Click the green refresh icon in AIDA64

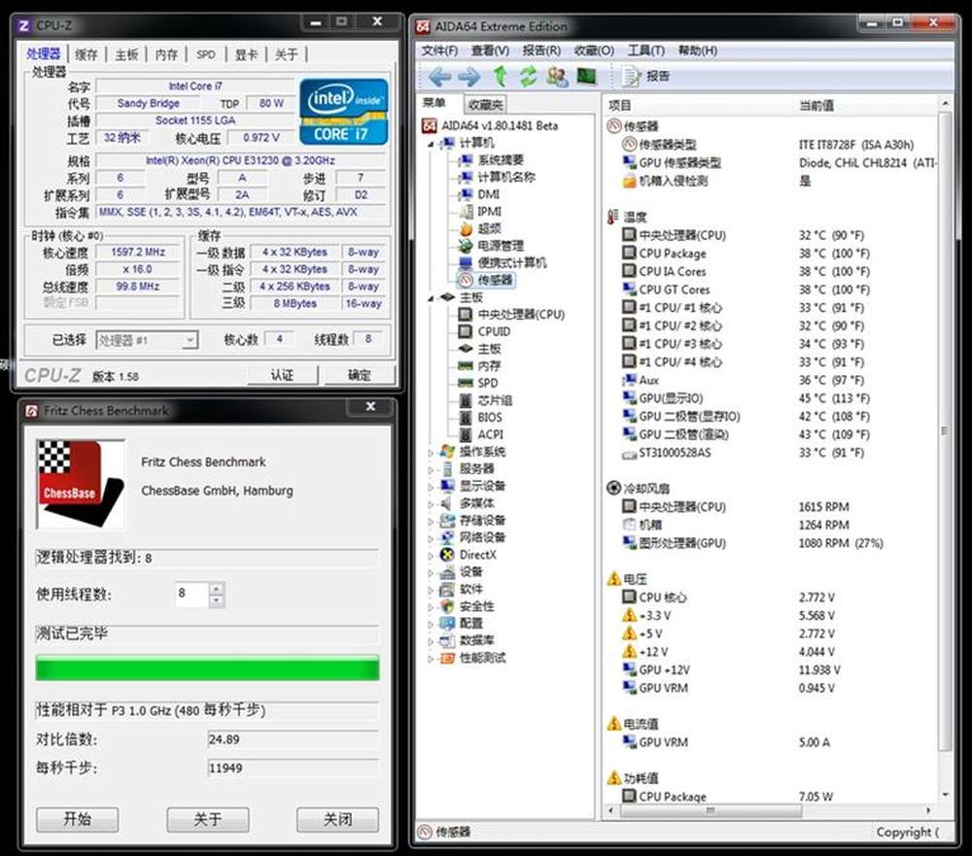pos(528,77)
